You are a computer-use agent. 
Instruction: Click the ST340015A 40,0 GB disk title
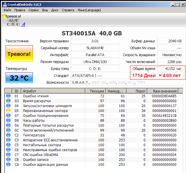coord(92,33)
